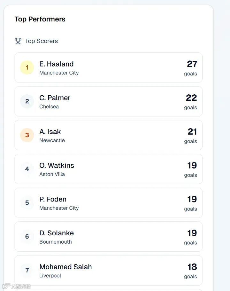The height and width of the screenshot is (291, 230).
Task: Select the O. Watkins name
Action: 57,165
